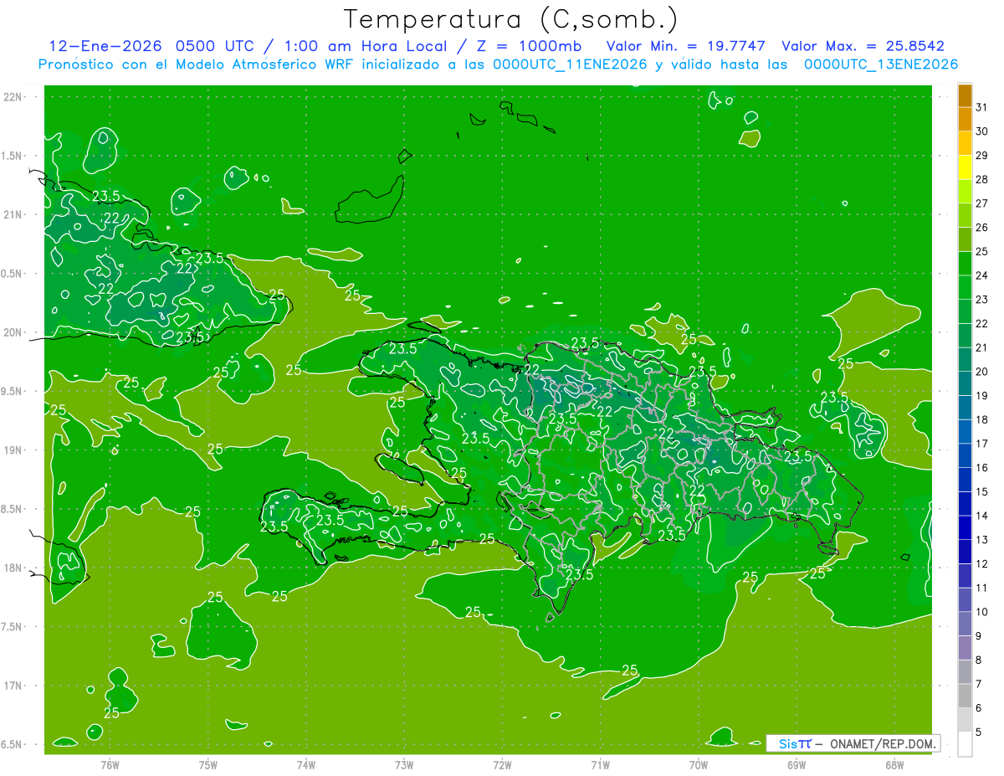Click the '5' value on color scale
The image size is (1004, 776).
[979, 732]
